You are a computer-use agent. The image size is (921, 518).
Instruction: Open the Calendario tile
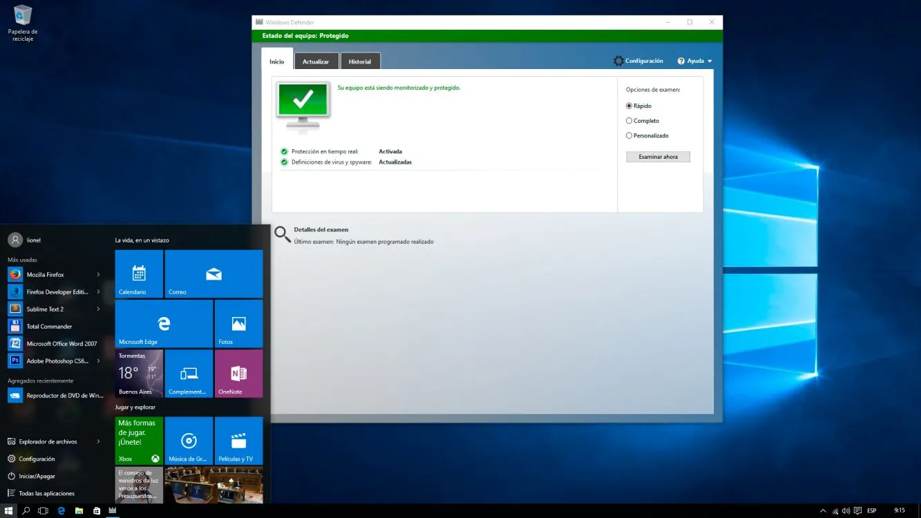point(139,274)
